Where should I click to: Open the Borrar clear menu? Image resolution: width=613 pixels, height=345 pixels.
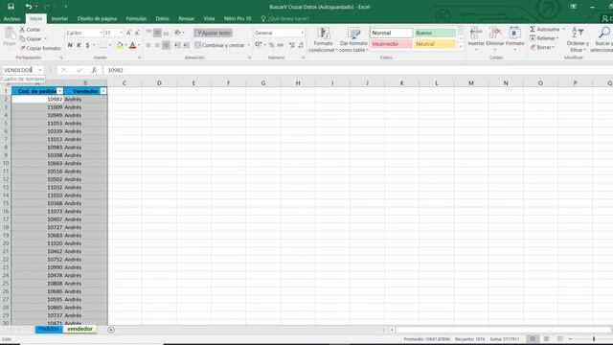(x=542, y=47)
